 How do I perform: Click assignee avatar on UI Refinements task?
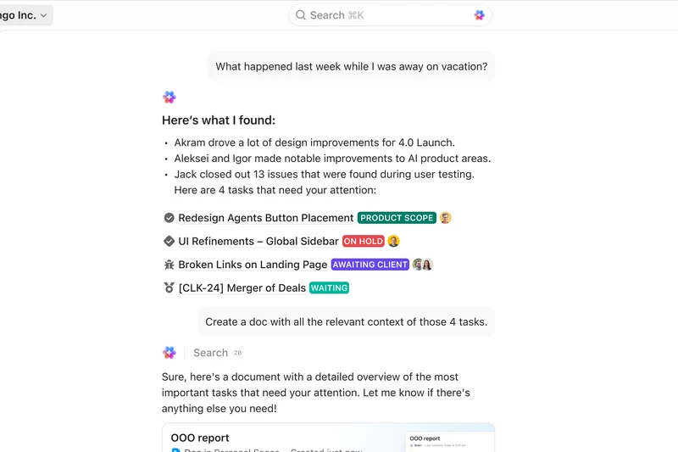pyautogui.click(x=394, y=241)
